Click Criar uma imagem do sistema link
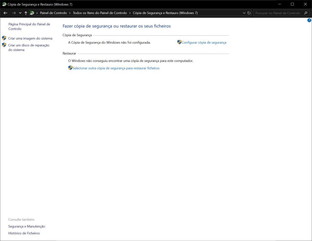Viewport: 312px width, 241px height. pos(30,38)
